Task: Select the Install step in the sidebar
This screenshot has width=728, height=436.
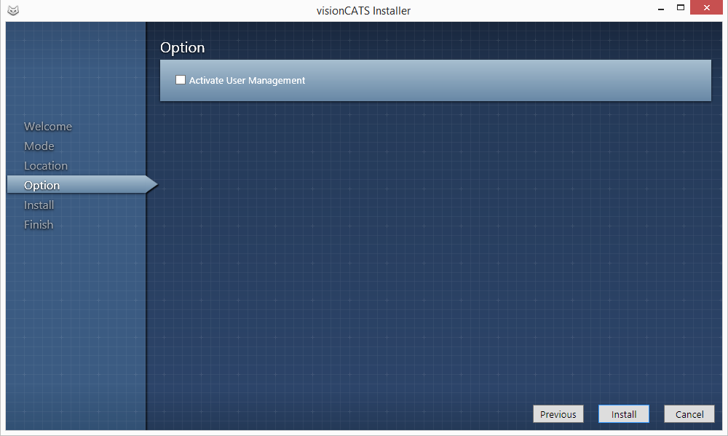Action: point(39,205)
